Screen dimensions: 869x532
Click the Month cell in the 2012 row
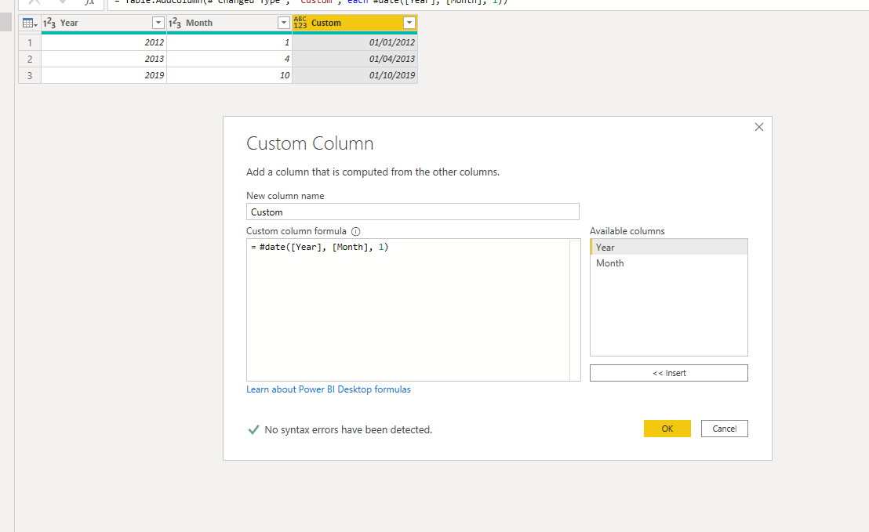pos(229,42)
